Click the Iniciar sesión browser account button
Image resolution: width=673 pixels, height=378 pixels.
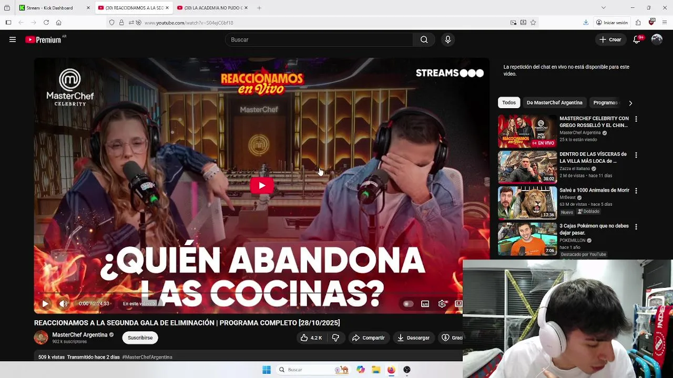pos(612,23)
